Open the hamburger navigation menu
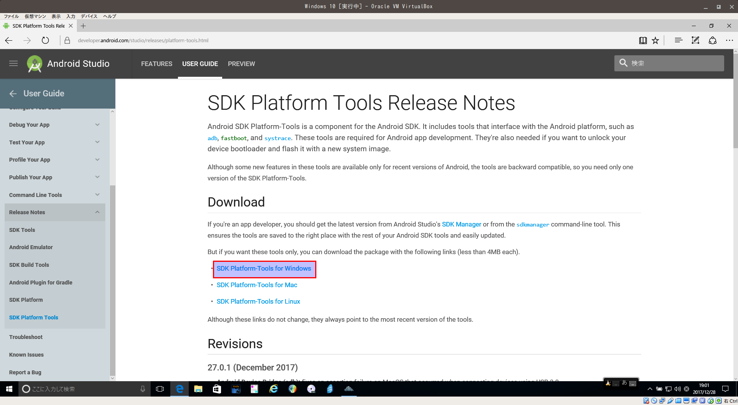Image resolution: width=738 pixels, height=405 pixels. click(x=13, y=63)
